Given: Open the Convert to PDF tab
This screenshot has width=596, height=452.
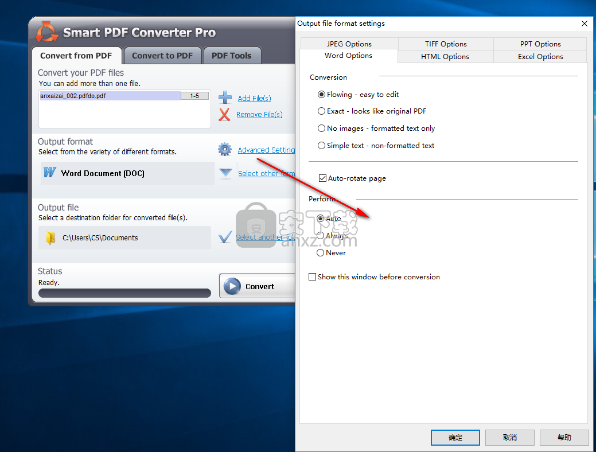Looking at the screenshot, I should point(162,56).
